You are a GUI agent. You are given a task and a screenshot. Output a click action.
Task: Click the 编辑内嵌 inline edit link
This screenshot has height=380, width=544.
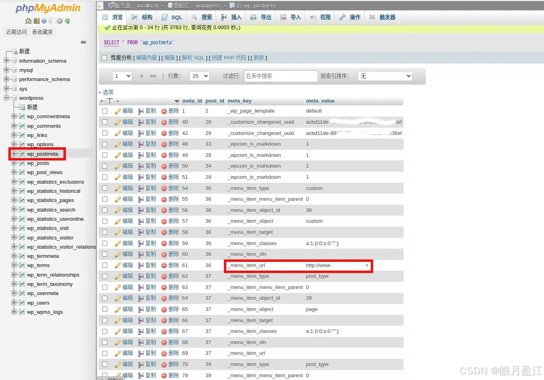click(x=146, y=58)
